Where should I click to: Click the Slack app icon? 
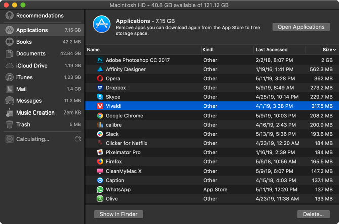point(100,134)
